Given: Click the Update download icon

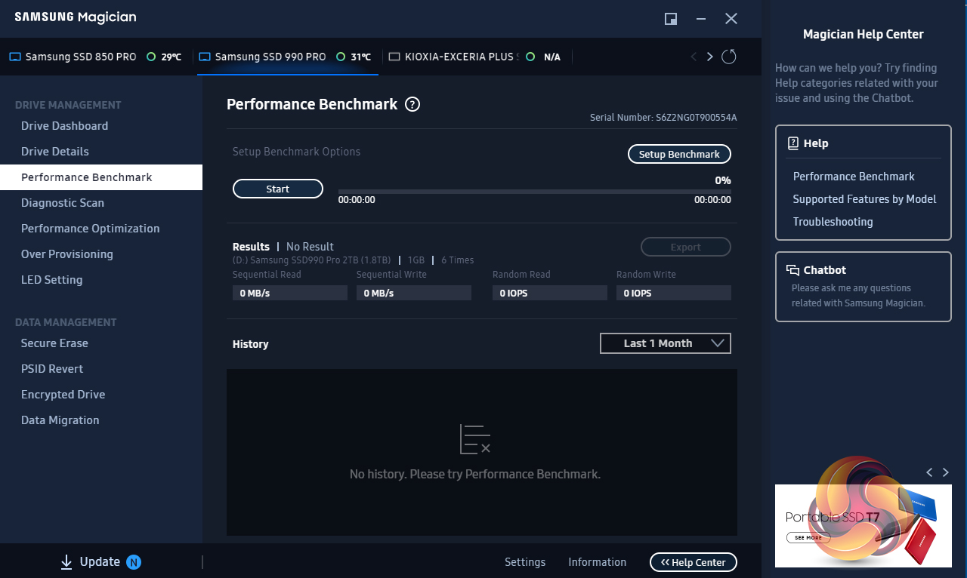Looking at the screenshot, I should 66,562.
